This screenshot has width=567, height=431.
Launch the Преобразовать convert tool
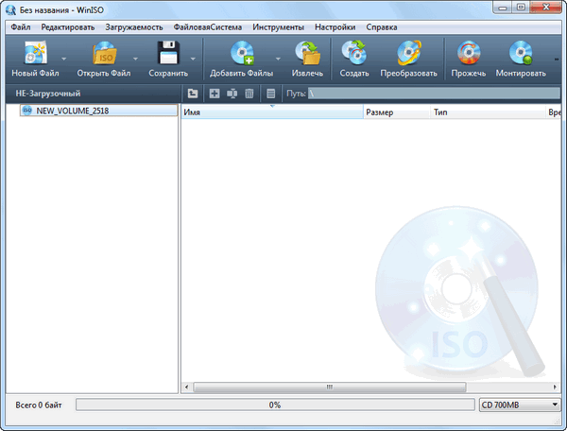(408, 54)
